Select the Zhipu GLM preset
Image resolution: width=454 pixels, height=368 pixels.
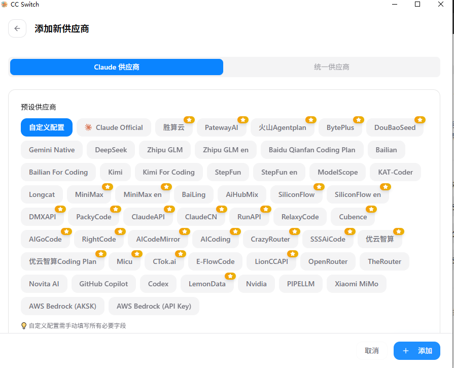coord(165,150)
